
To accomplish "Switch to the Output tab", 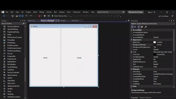I will 63,21.
